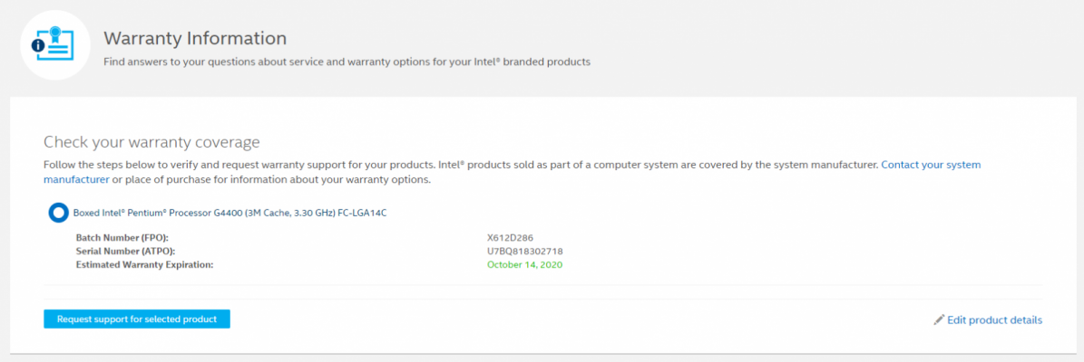Click Request support for selected product button

click(x=137, y=319)
